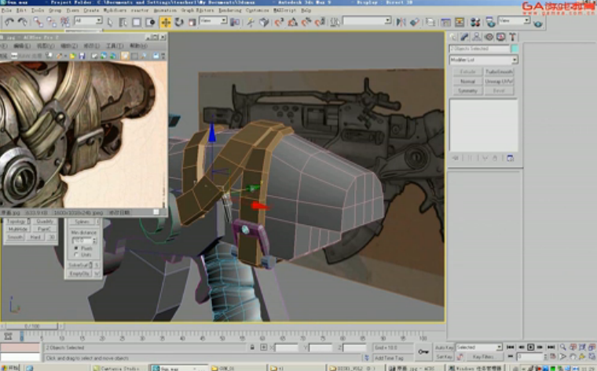
Task: Click the Min distance value field
Action: point(82,241)
